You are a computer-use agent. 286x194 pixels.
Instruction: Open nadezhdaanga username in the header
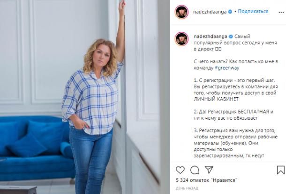tap(210, 12)
